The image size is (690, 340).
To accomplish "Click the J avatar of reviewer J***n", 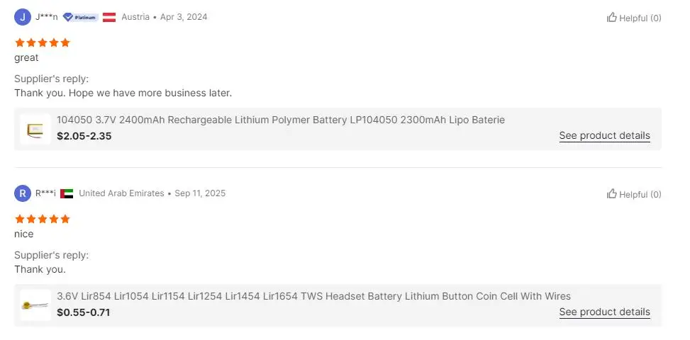I will click(23, 17).
